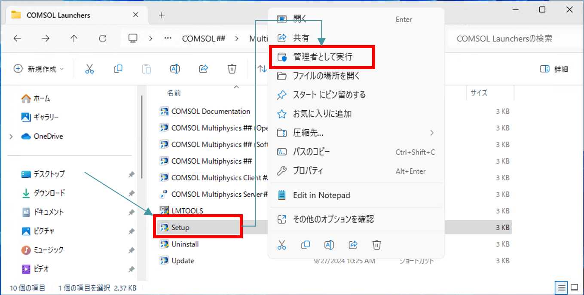Expand the OneDrive tree node
Viewport: 584px width, 295px height.
[x=11, y=137]
